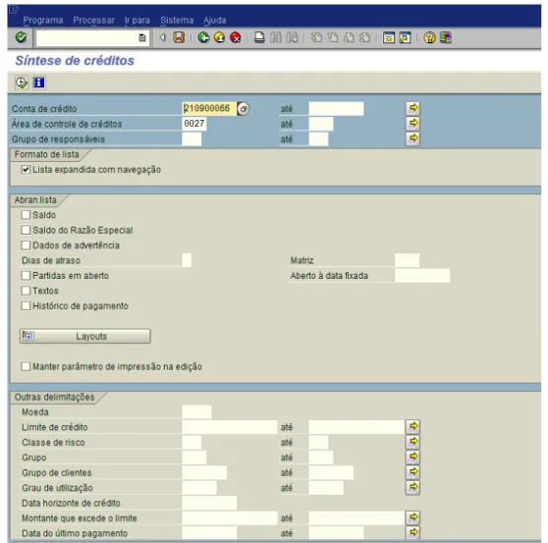Click the Print icon in toolbar
This screenshot has width=548, height=543.
[259, 37]
